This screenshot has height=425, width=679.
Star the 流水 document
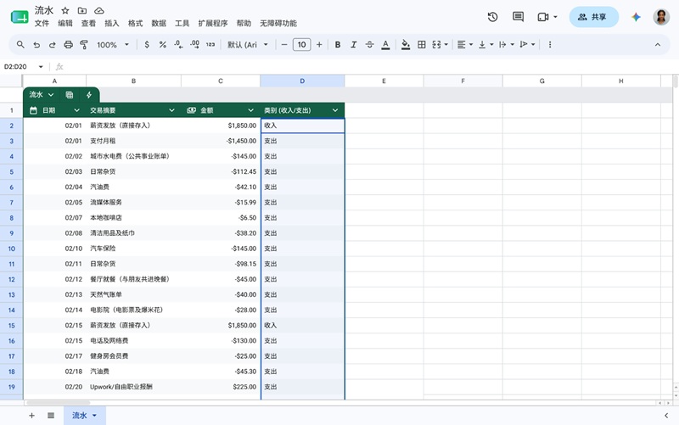(65, 10)
